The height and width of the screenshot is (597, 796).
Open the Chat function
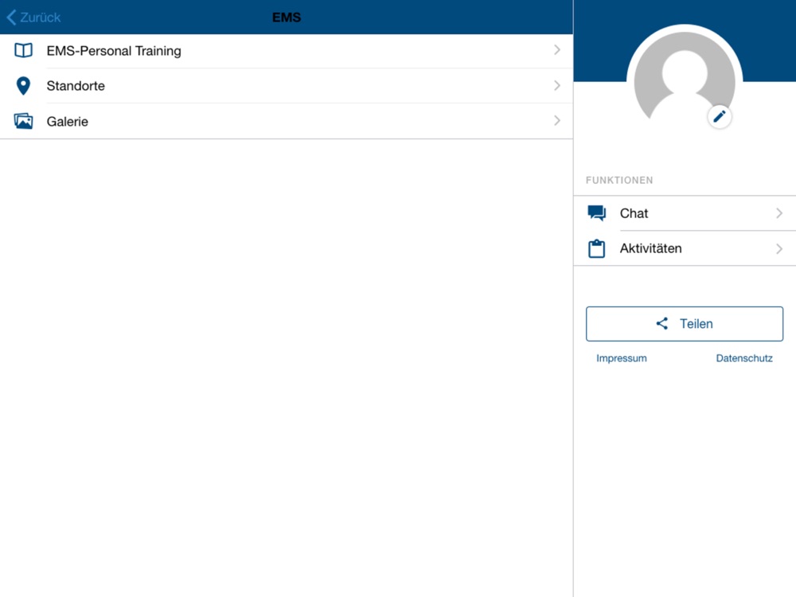tap(685, 213)
